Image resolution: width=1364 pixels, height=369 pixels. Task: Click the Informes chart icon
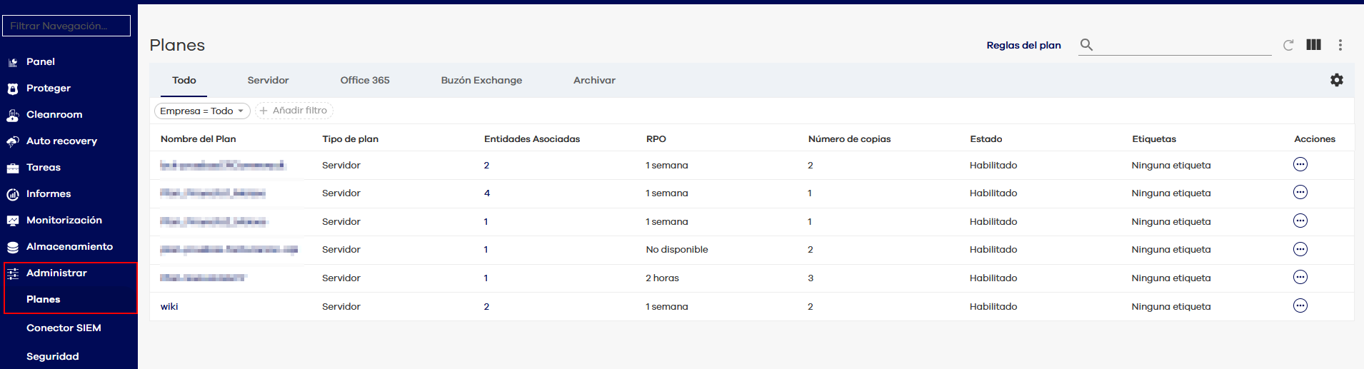pyautogui.click(x=13, y=194)
